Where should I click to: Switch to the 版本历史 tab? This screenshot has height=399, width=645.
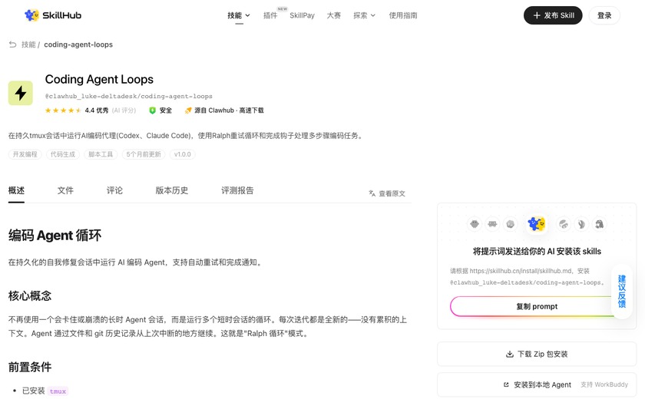pyautogui.click(x=171, y=190)
